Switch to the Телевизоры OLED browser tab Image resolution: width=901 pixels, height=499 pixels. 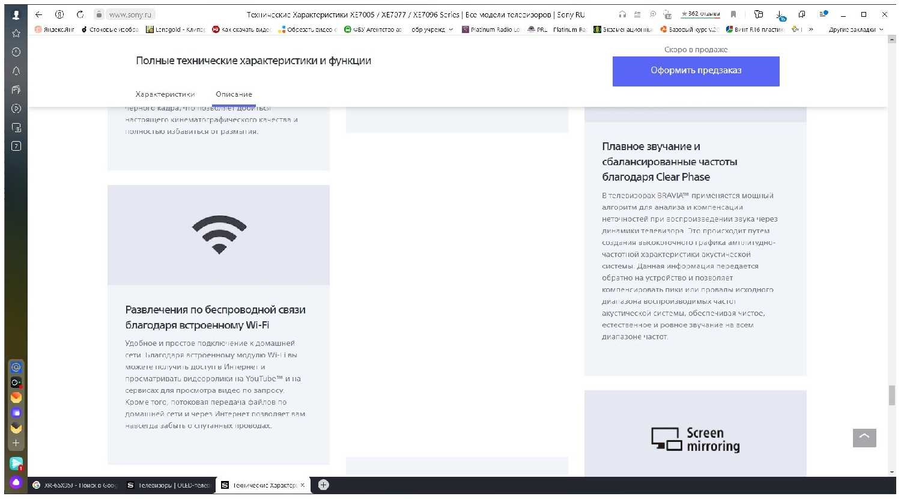(x=168, y=485)
